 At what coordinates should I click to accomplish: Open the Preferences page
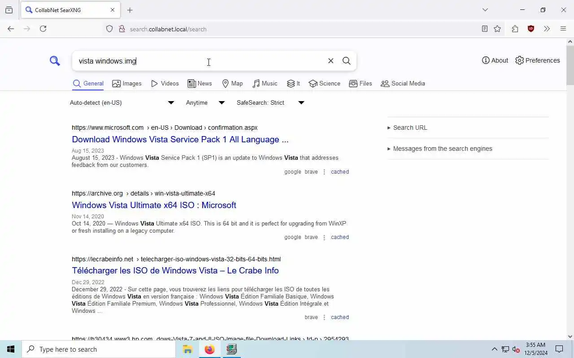(x=538, y=60)
